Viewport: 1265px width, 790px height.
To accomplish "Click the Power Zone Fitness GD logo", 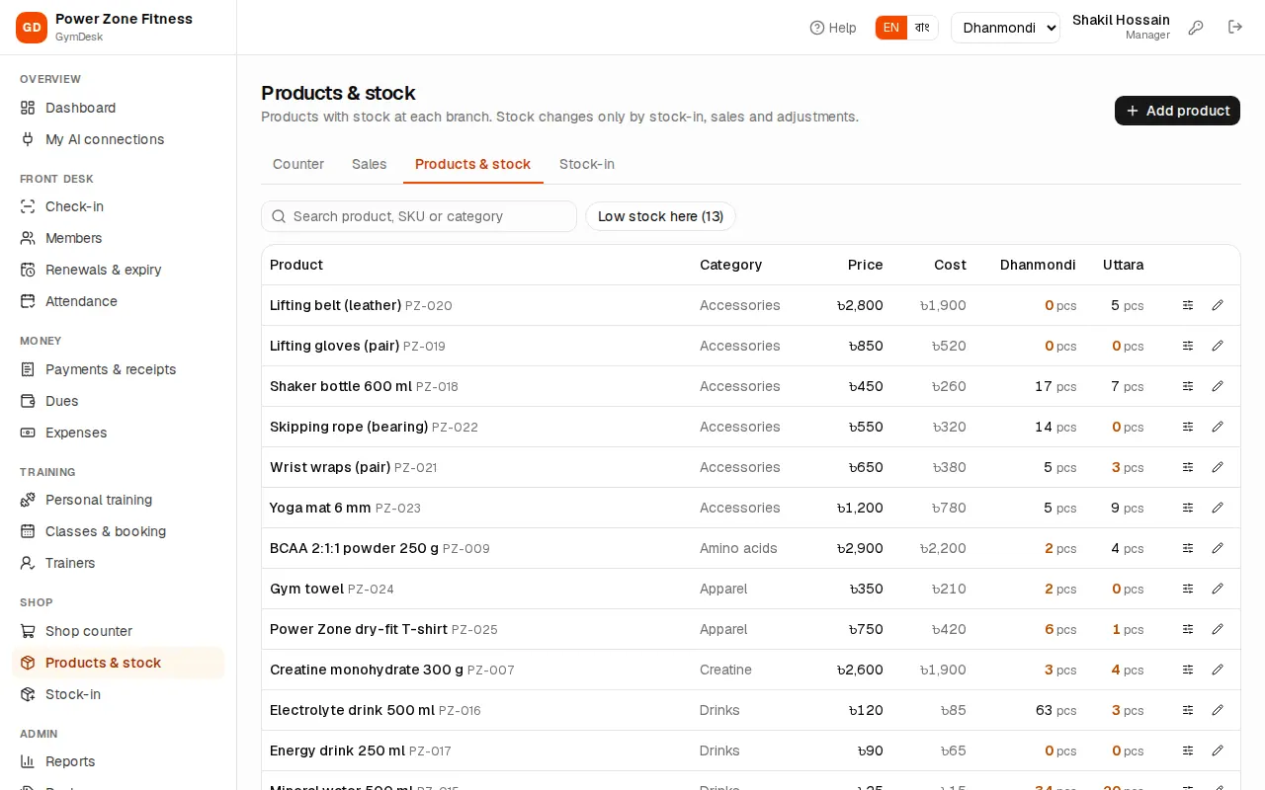I will click(x=32, y=28).
